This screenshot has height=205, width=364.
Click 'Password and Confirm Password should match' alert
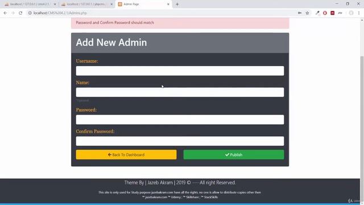180,23
